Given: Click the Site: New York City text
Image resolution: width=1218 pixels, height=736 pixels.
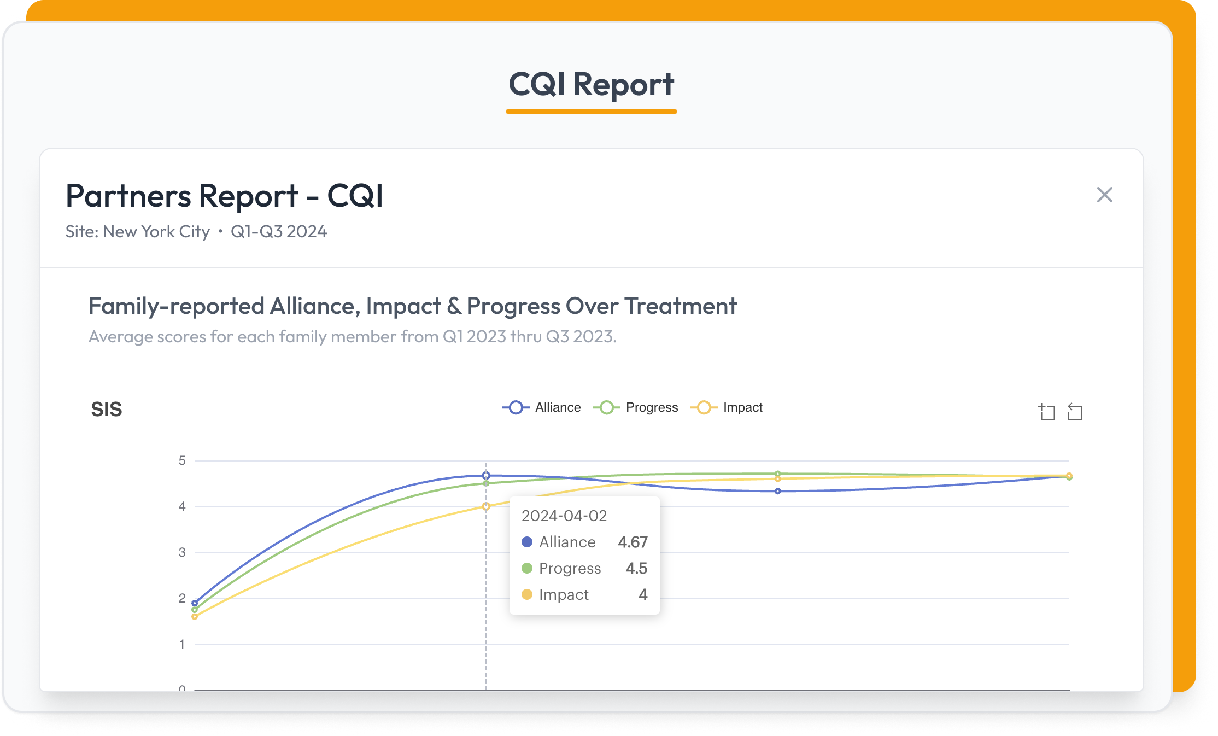Looking at the screenshot, I should click(138, 232).
